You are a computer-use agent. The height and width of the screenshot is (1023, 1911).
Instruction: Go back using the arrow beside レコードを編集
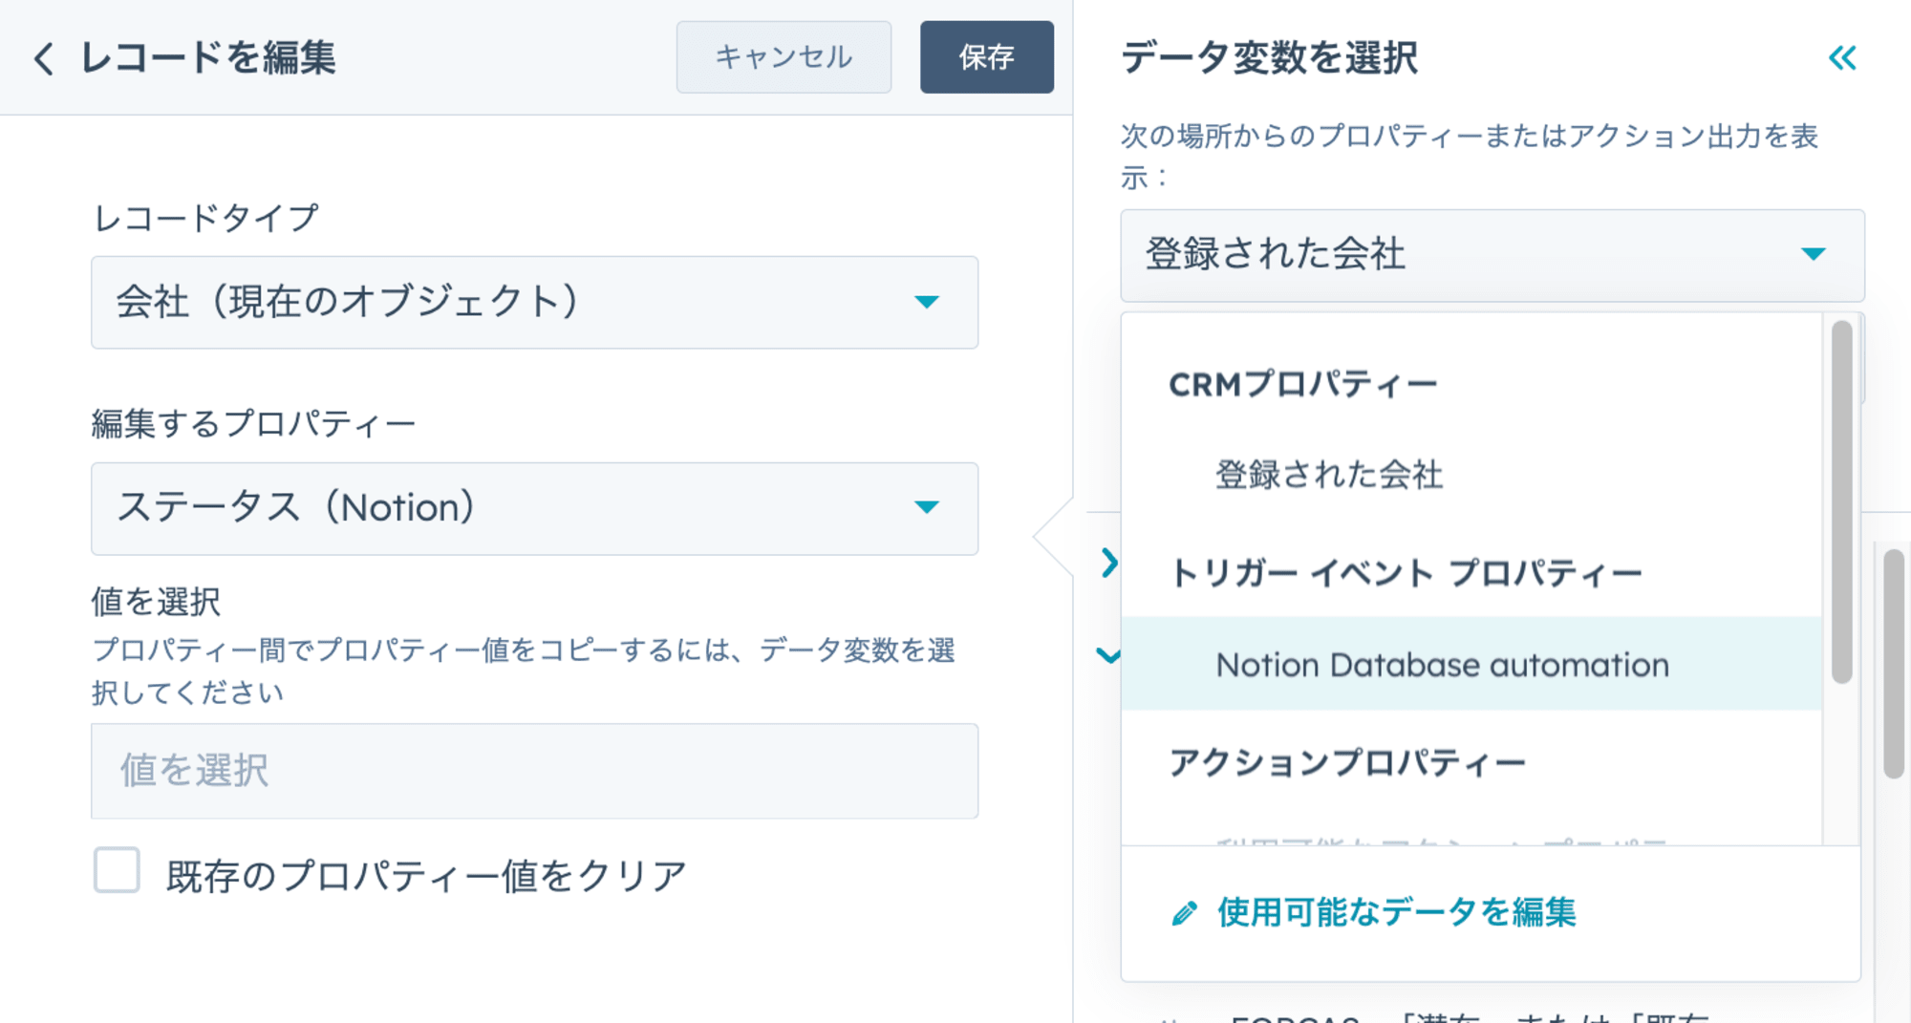pos(43,58)
